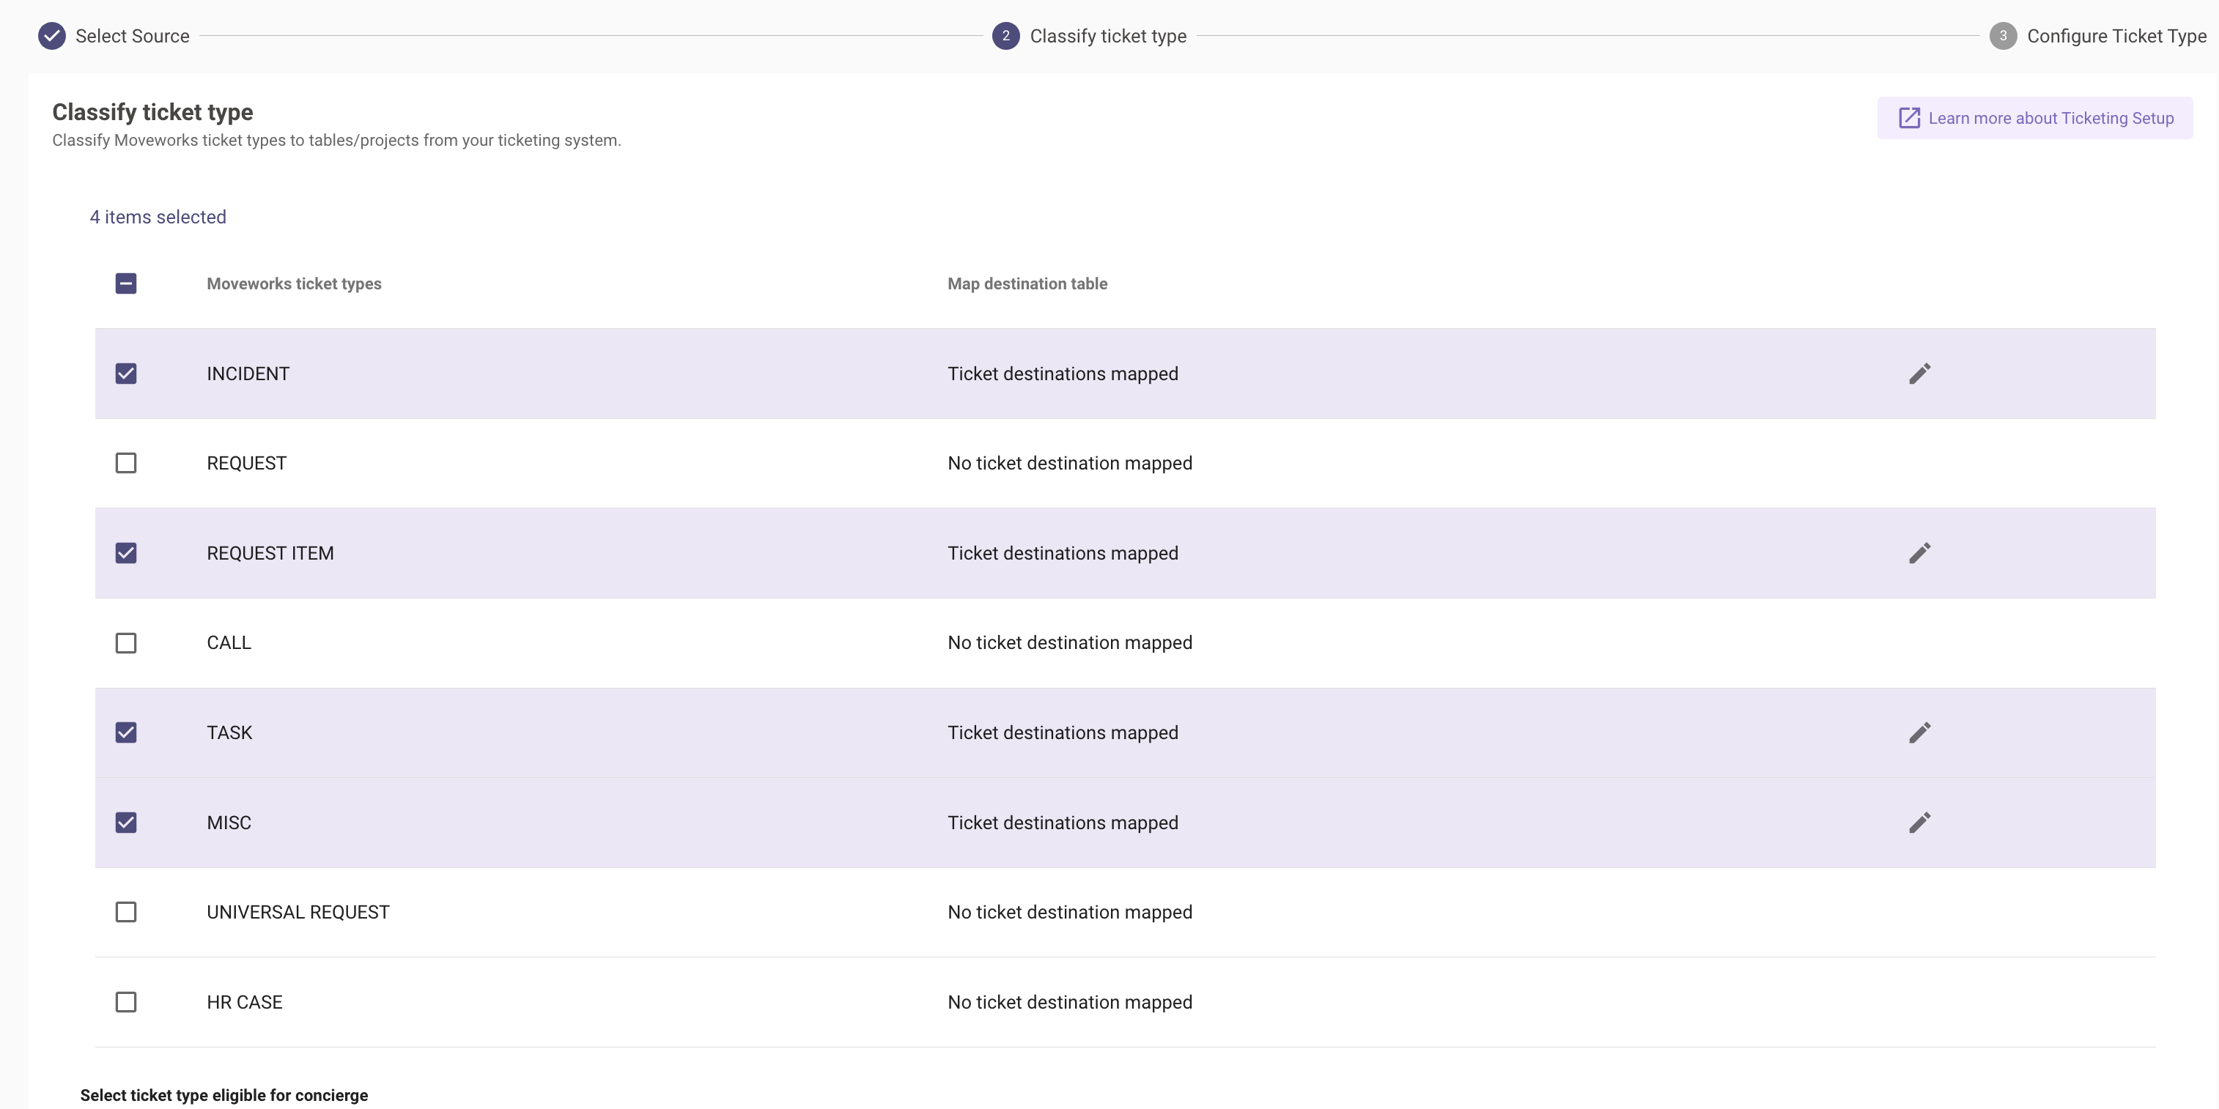
Task: Click the Select Source checkmark step icon
Action: (52, 36)
